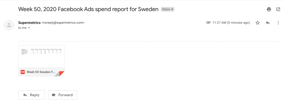The width and height of the screenshot is (288, 108).
Task: Remove the Inbox label with its x
Action: [x=172, y=9]
